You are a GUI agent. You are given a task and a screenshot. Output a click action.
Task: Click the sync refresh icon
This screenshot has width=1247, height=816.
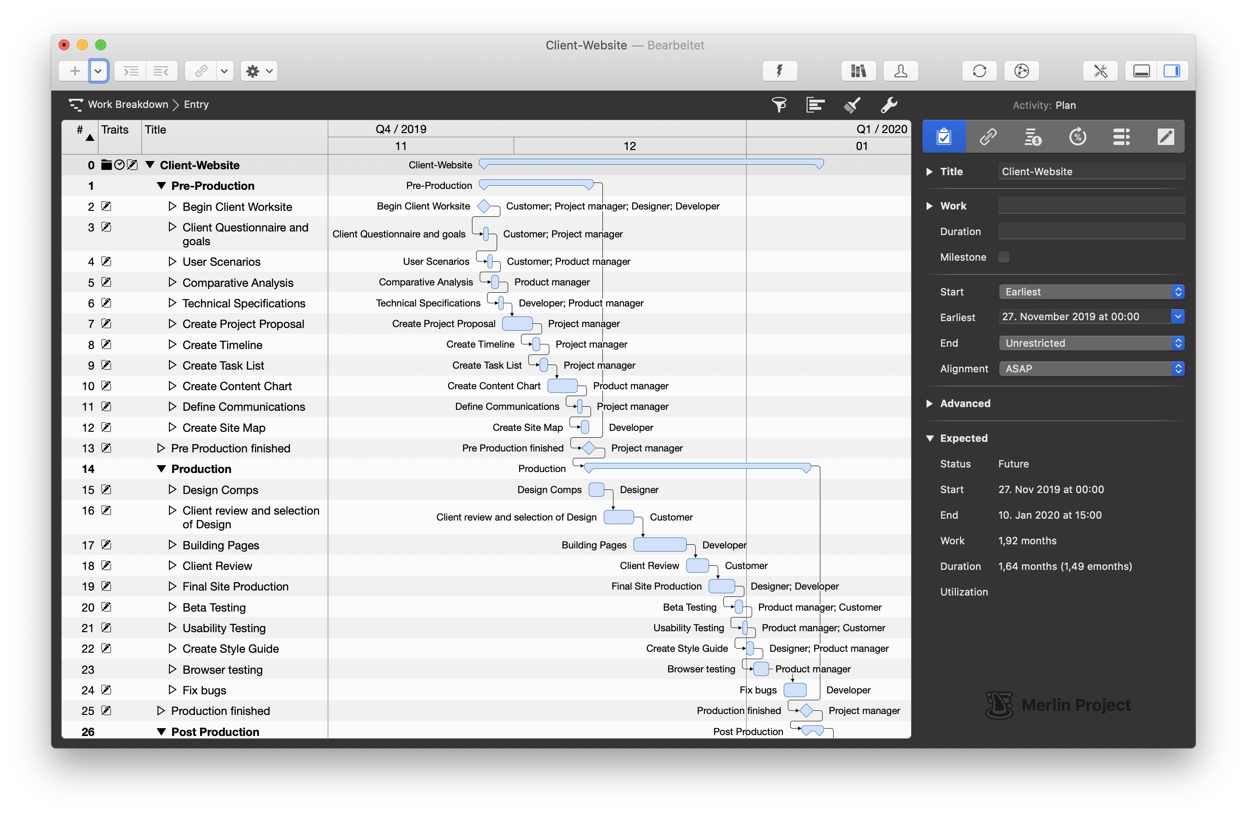click(979, 70)
